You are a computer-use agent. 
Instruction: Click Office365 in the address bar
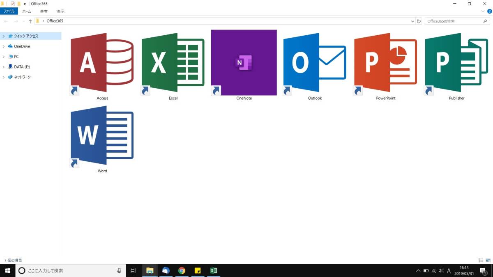pyautogui.click(x=55, y=21)
